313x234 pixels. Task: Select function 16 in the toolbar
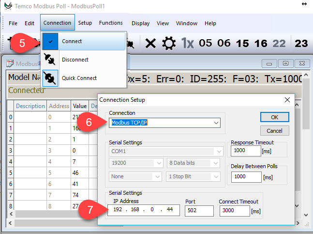coord(261,43)
